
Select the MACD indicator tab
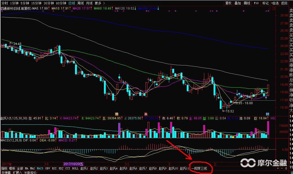(40, 168)
